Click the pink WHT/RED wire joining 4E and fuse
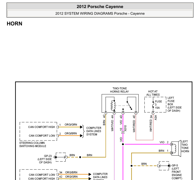Image resolution: width=194 pixels, height=180 pixels. (x=144, y=140)
